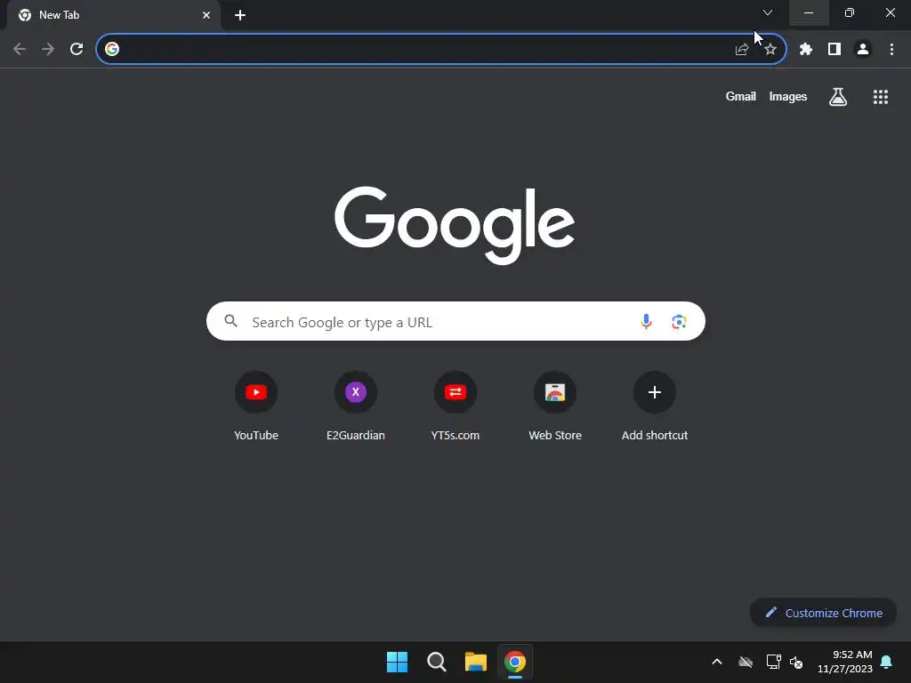Open the E2Guardian shortcut

(x=356, y=406)
